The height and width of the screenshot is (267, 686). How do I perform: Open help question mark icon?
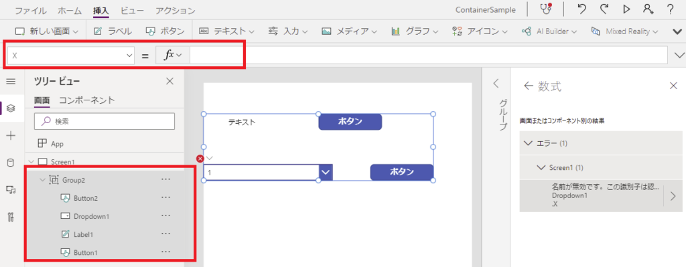coord(670,9)
